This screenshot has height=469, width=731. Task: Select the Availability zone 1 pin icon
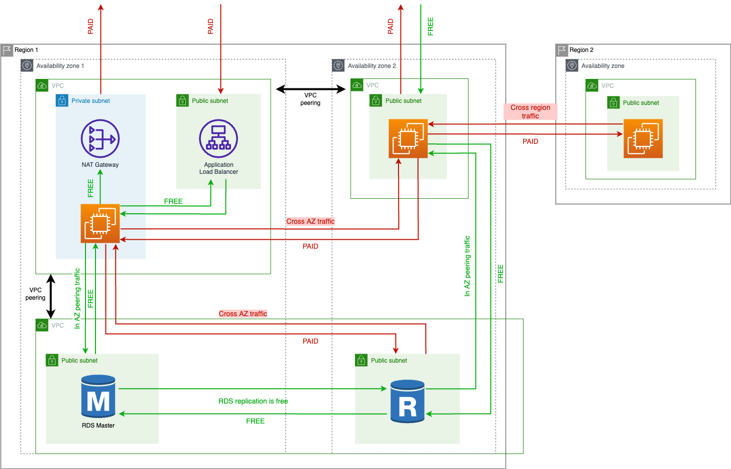[27, 65]
